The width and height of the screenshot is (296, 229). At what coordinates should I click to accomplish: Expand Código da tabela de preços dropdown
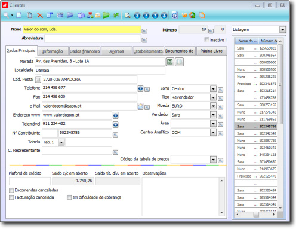[x=213, y=160]
